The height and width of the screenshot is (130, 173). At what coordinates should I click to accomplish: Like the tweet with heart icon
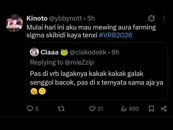point(92,109)
